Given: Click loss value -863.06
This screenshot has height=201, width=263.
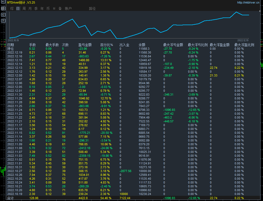Looking at the screenshot, I should [83, 106].
